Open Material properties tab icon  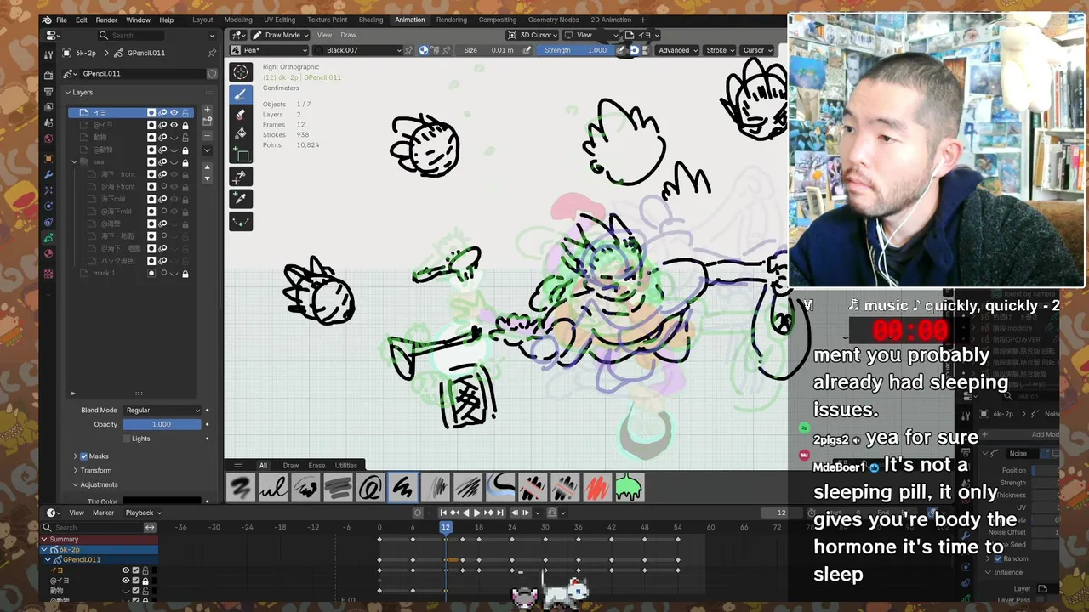tap(48, 253)
